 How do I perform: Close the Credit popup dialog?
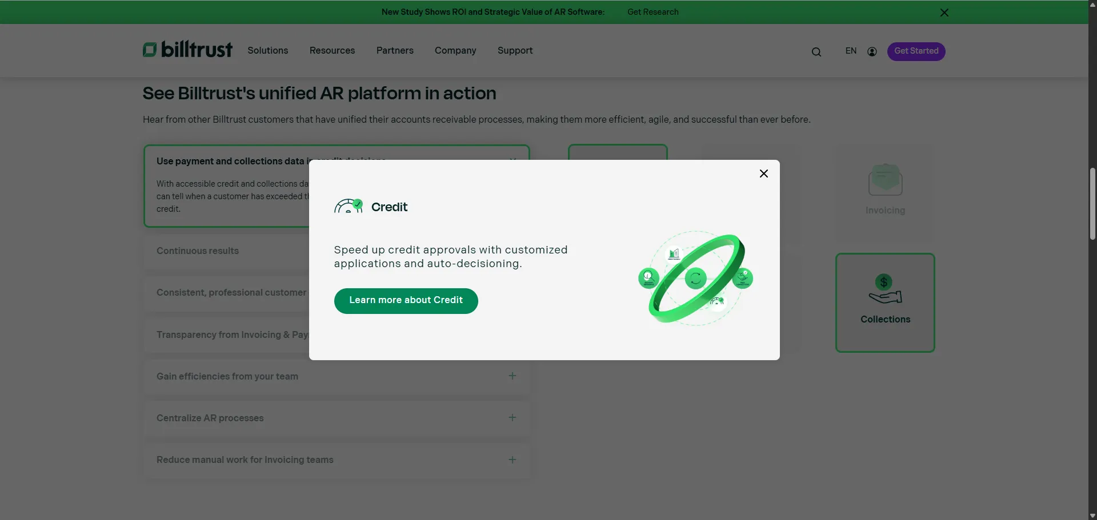click(x=763, y=174)
